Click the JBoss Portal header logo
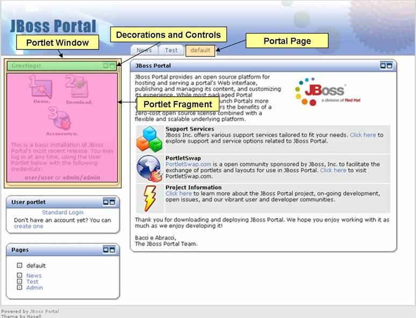Image resolution: width=416 pixels, height=318 pixels. click(53, 26)
